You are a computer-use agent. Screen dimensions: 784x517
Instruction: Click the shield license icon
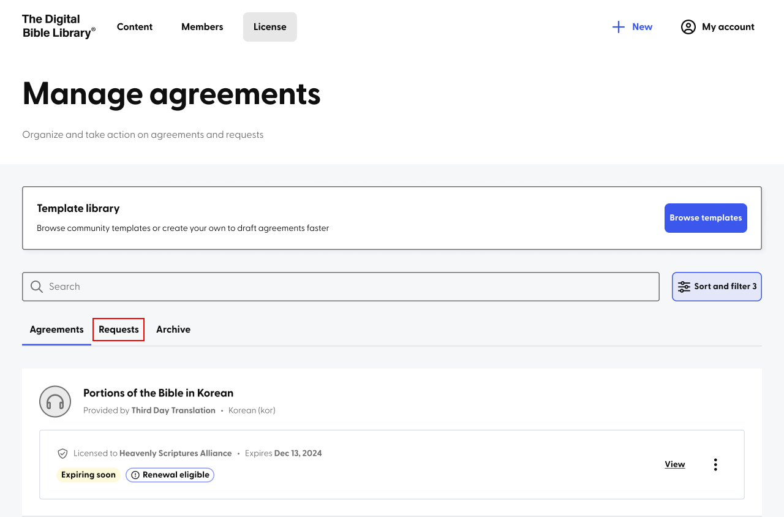[62, 453]
